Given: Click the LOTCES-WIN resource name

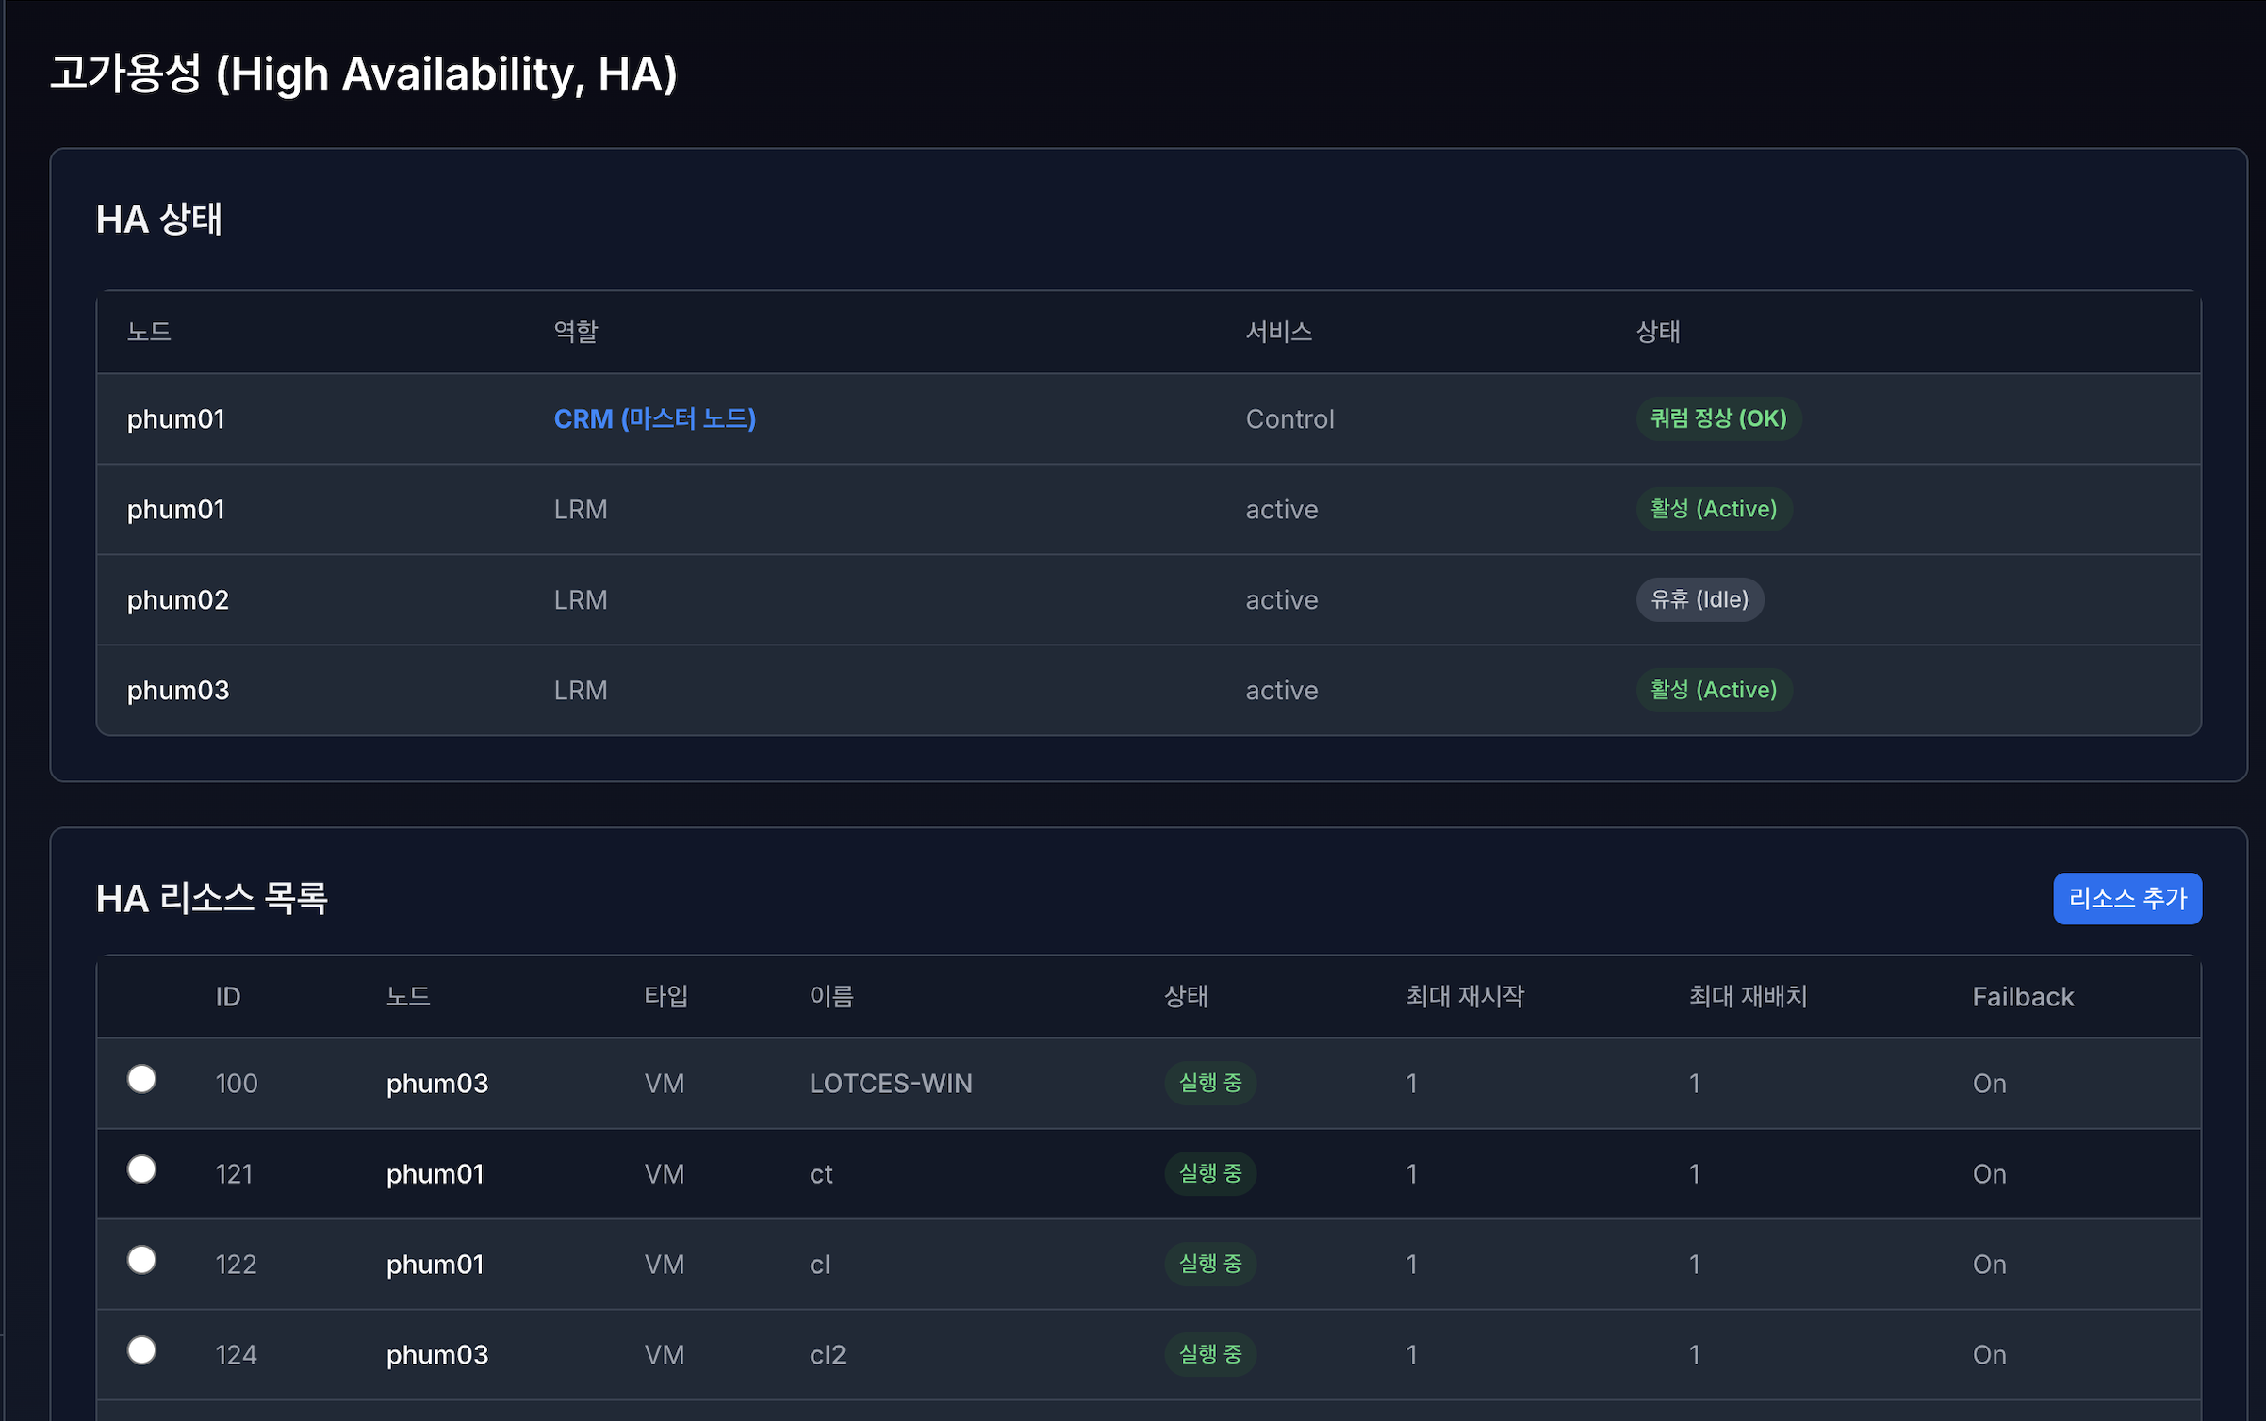Looking at the screenshot, I should [x=890, y=1084].
